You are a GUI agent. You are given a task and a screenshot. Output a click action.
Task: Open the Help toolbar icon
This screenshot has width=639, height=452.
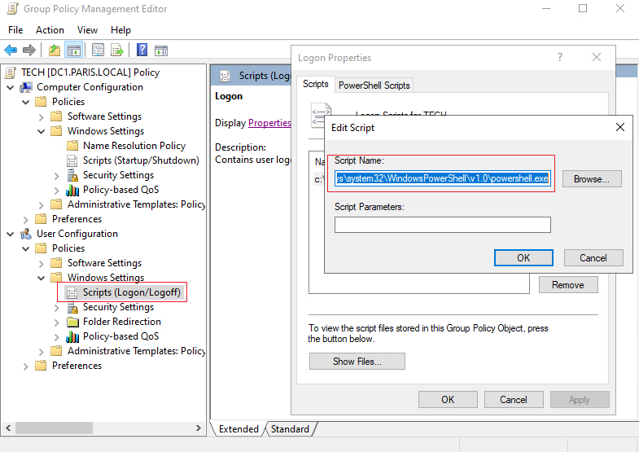point(142,50)
